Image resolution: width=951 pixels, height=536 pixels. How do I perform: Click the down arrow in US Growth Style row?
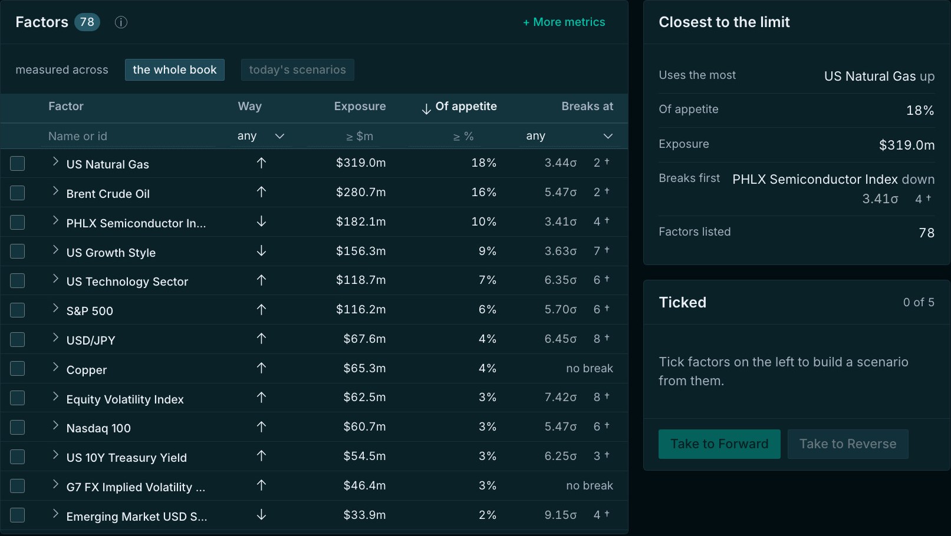tap(262, 251)
